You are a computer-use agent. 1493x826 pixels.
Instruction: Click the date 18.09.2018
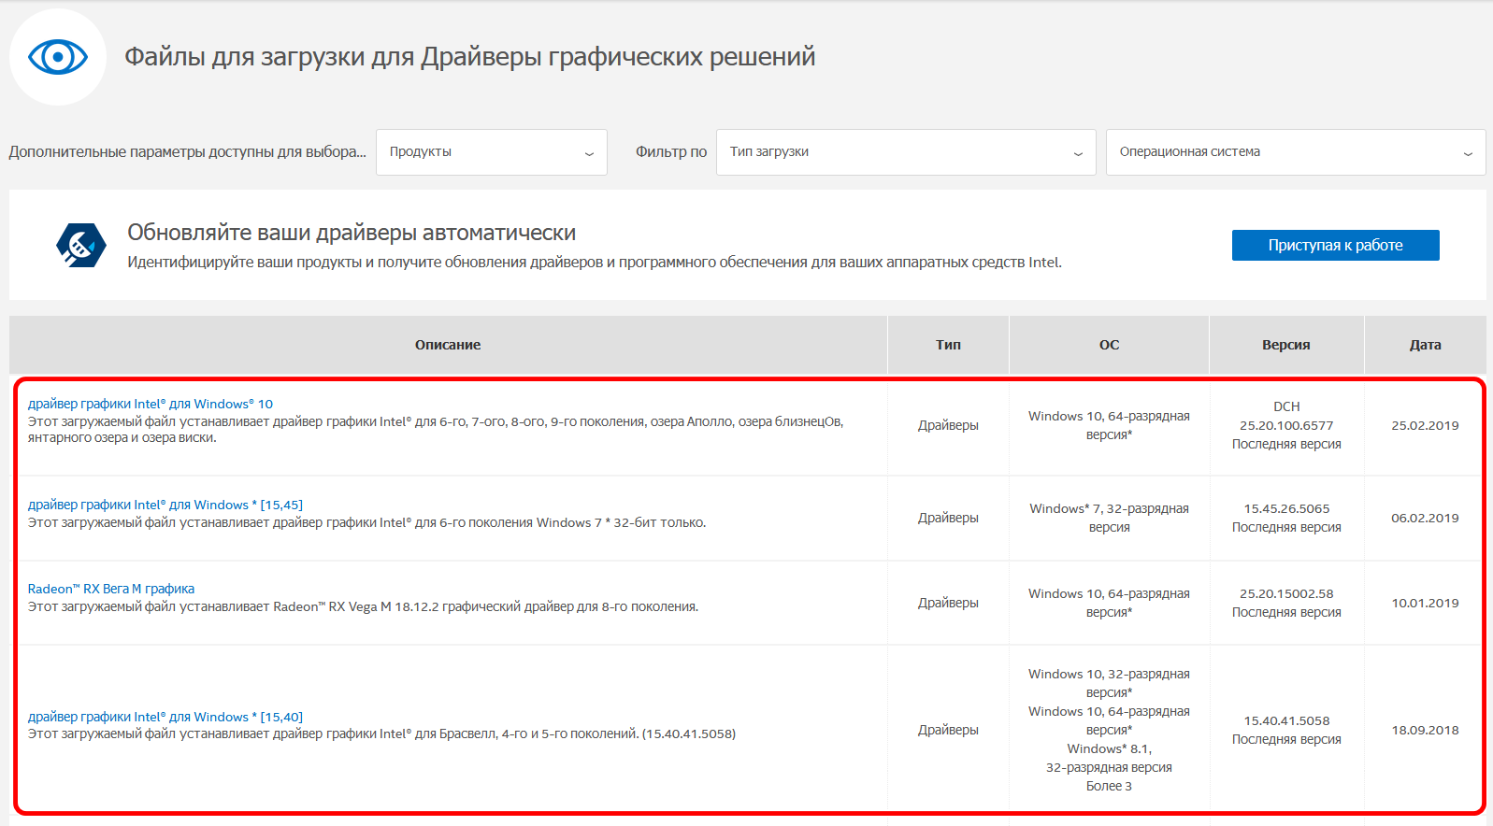(x=1425, y=730)
